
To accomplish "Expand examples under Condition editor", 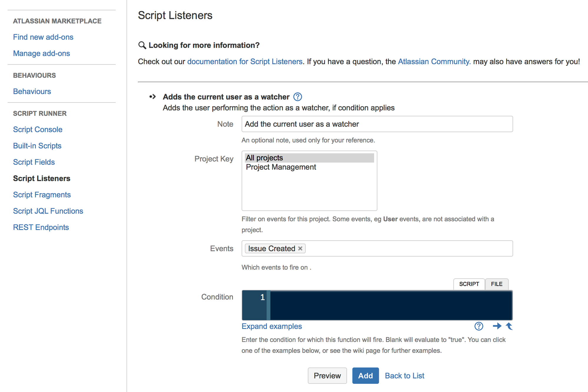I will (x=271, y=326).
